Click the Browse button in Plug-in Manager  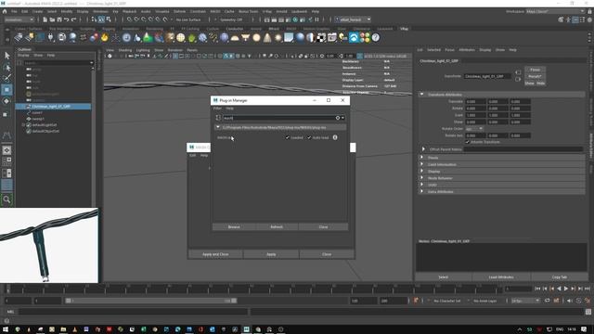(234, 226)
